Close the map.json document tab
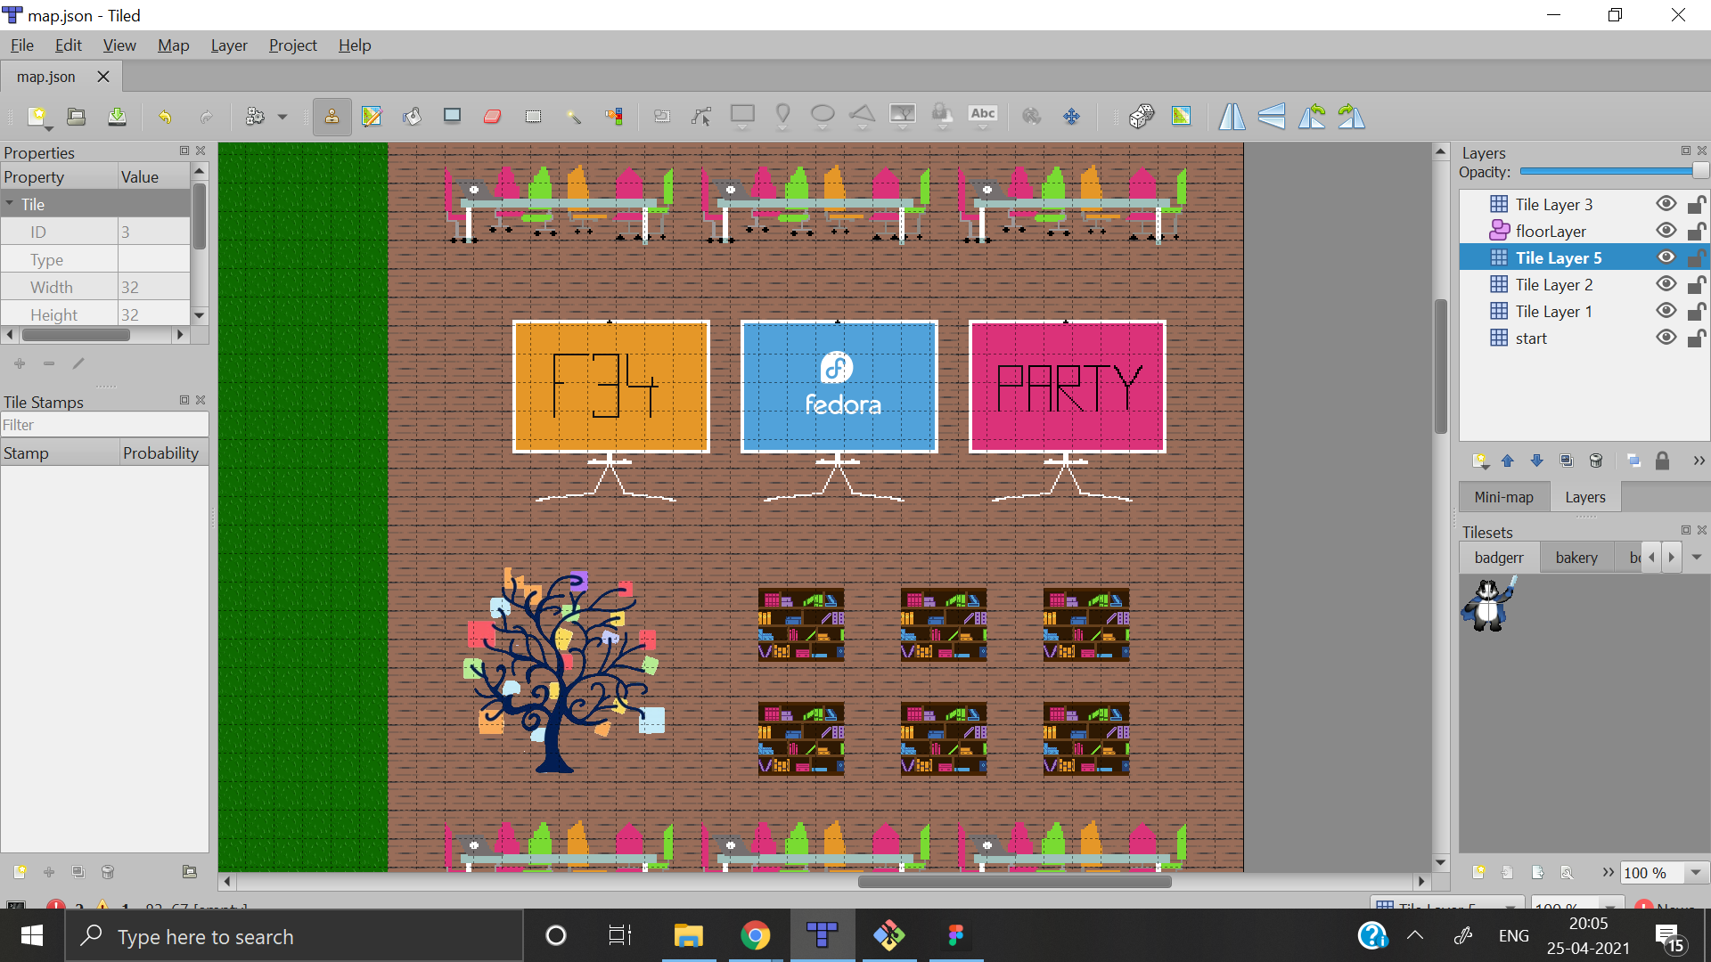Screen dimensions: 1711x962 coord(103,77)
